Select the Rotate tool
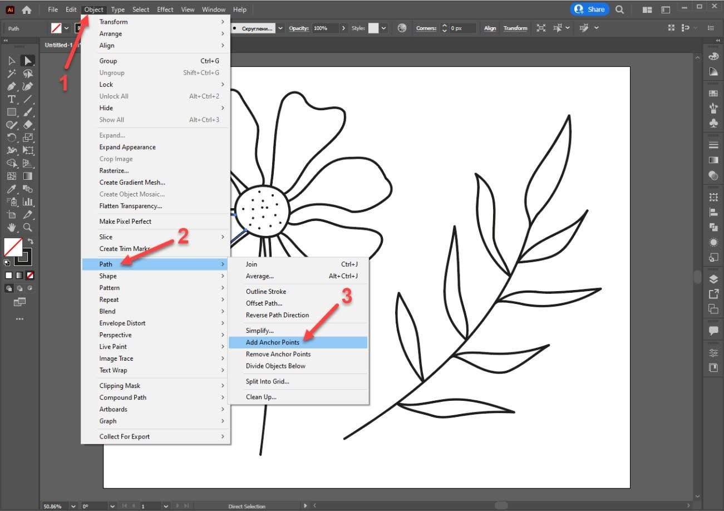The width and height of the screenshot is (724, 511). tap(12, 137)
